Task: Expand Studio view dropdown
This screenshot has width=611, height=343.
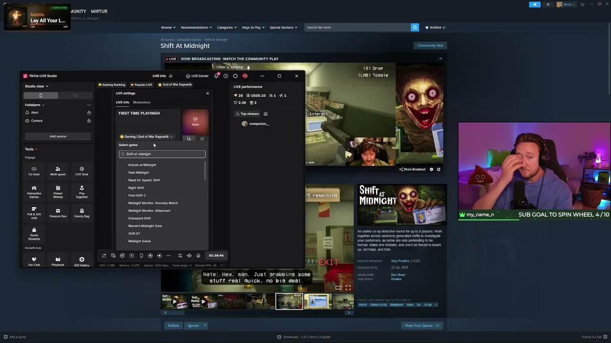Action: [x=37, y=86]
